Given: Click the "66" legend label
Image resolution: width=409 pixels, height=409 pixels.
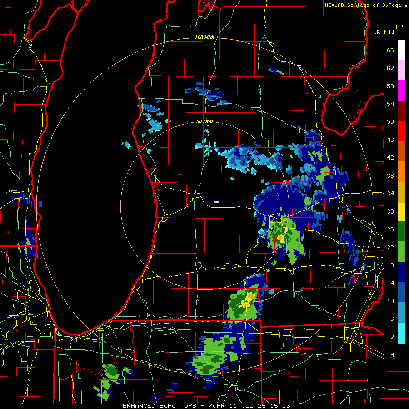Looking at the screenshot, I should coord(390,50).
